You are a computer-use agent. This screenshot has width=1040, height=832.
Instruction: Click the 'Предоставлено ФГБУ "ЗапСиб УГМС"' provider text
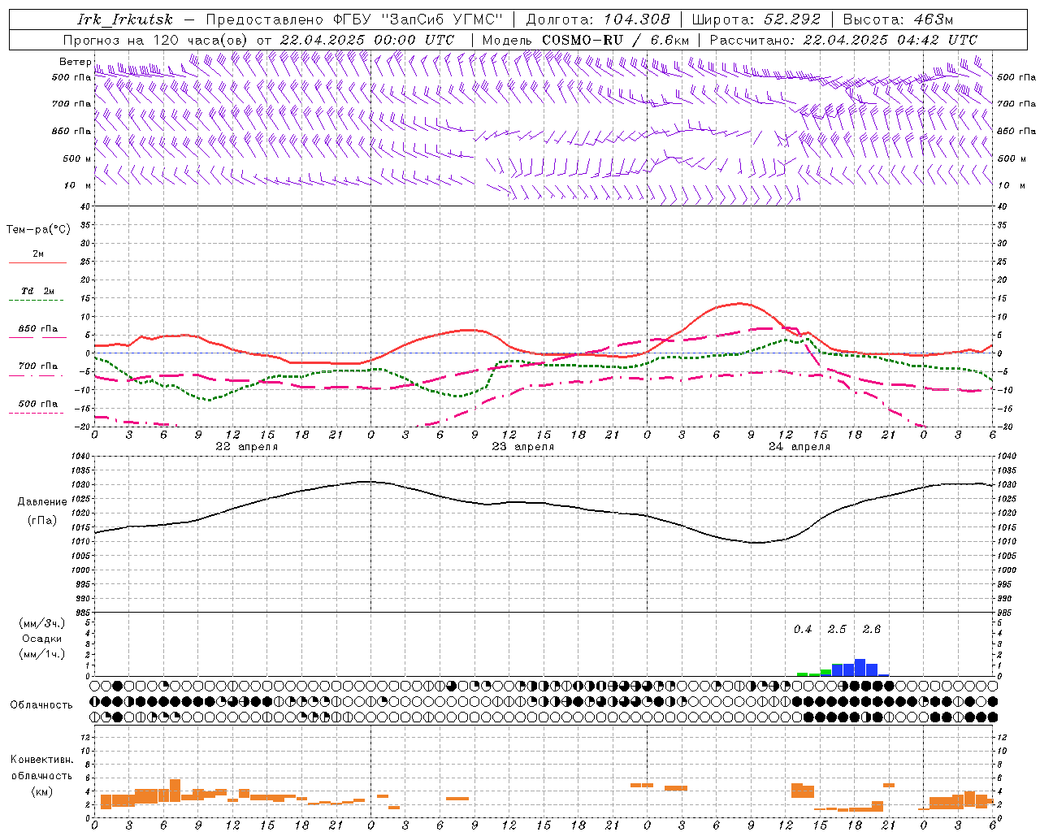354,19
